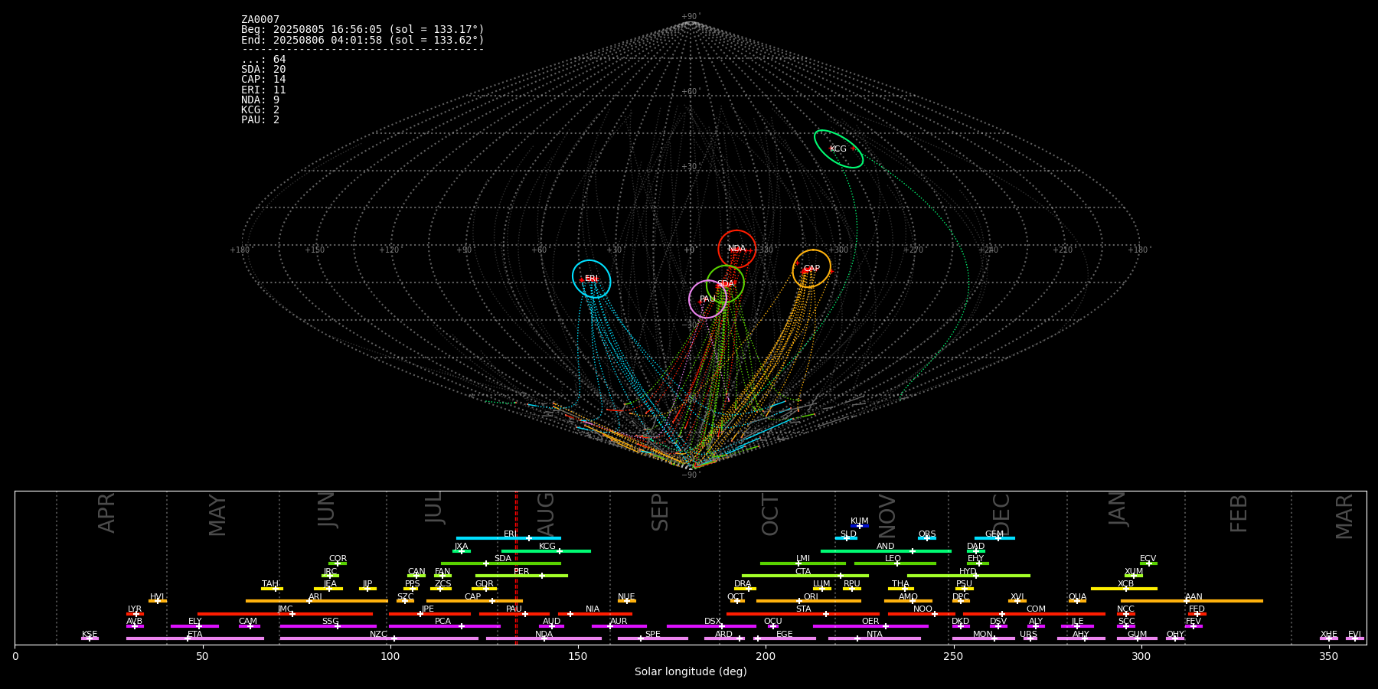Click the 350 tick on solar longitude axis
The height and width of the screenshot is (689, 1378).
pos(1329,657)
